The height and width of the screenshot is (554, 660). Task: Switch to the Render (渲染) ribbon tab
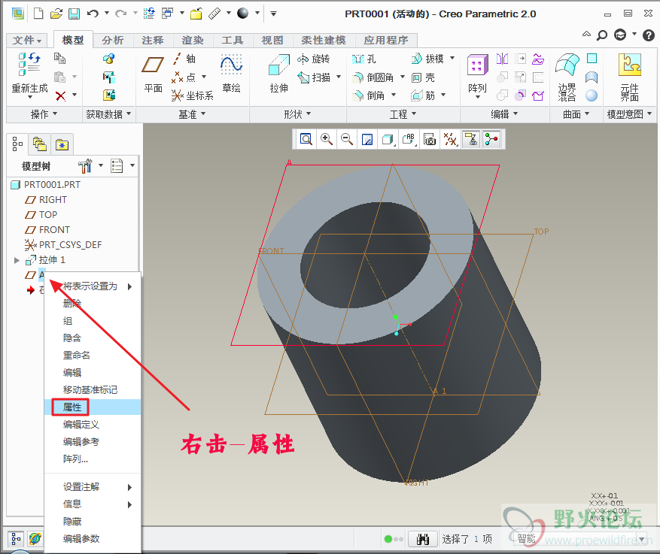(x=193, y=41)
